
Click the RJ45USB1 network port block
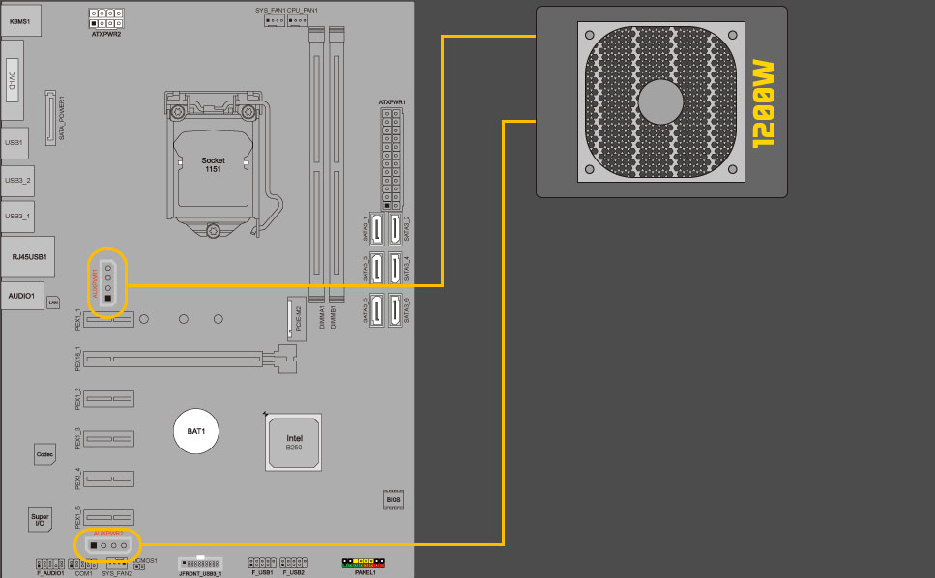point(27,258)
